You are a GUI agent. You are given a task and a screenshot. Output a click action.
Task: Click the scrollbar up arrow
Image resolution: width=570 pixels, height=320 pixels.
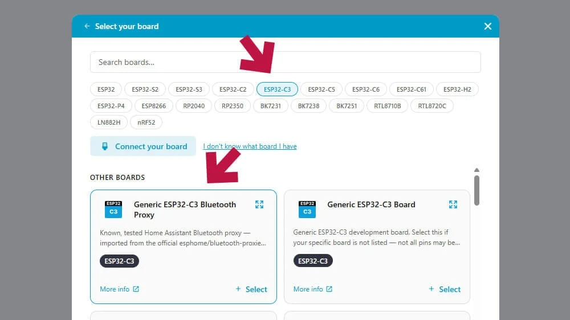(x=477, y=170)
